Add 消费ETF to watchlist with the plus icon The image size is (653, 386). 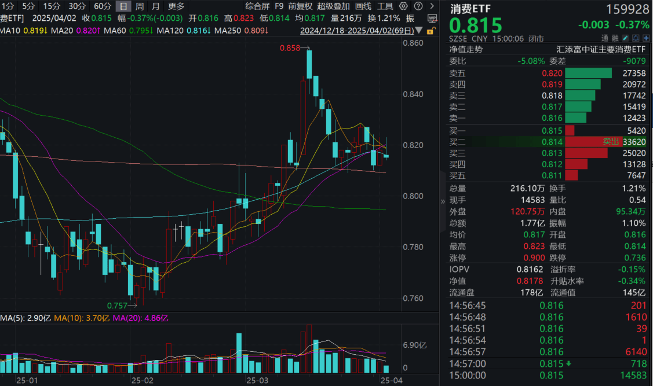tap(646, 38)
